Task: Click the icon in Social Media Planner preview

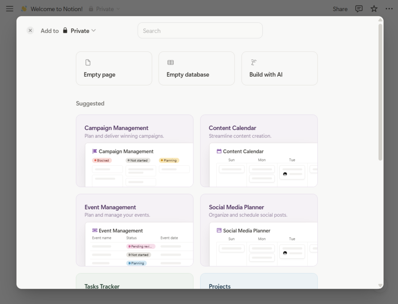Action: (219, 231)
